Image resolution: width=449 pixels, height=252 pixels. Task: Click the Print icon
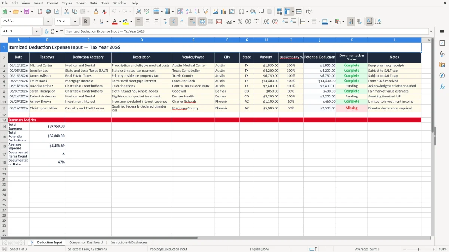point(48,12)
